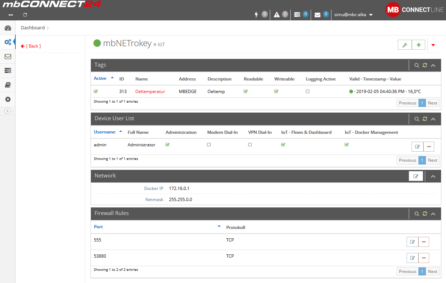Go back with the [ Back ] link
This screenshot has width=446, height=283.
31,46
